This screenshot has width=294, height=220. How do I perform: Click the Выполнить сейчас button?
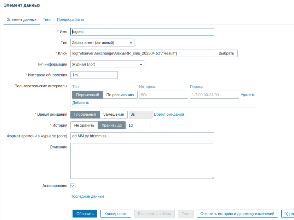[154, 214]
